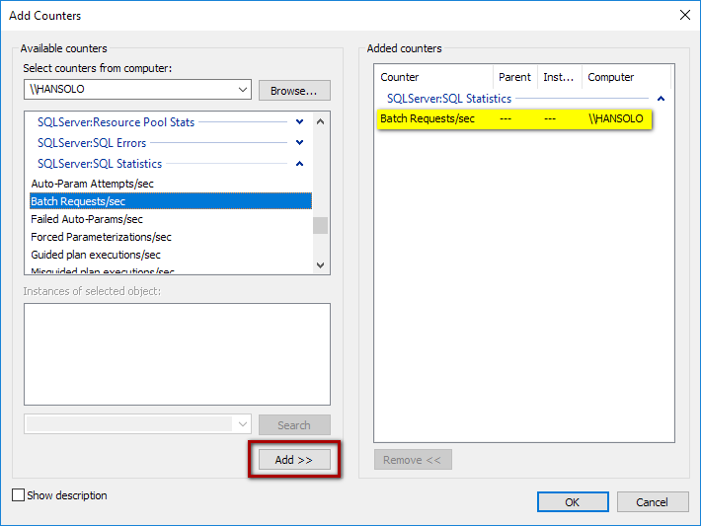The height and width of the screenshot is (526, 701).
Task: Click the Browse... button
Action: (x=294, y=91)
